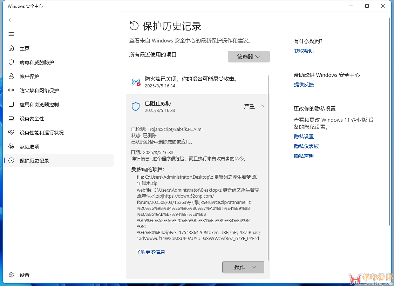This screenshot has width=394, height=286.
Task: Click the 日期: 2025/8/5 16:33 line
Action: click(152, 152)
